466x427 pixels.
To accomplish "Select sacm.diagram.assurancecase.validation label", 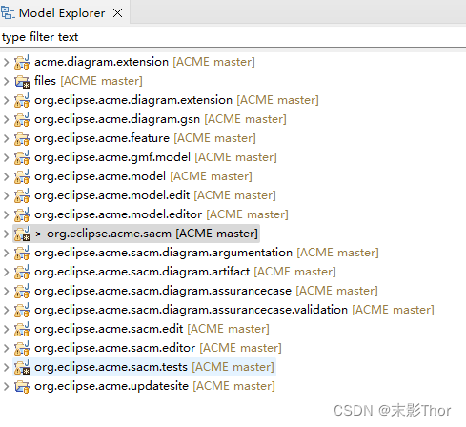I will pos(234,310).
